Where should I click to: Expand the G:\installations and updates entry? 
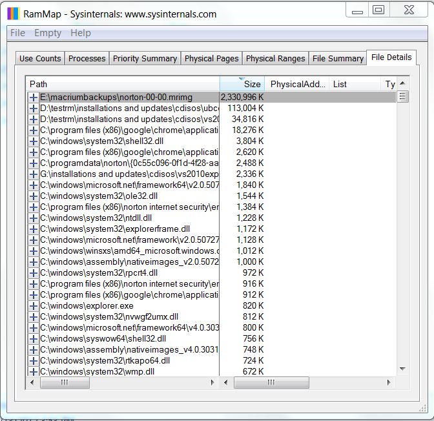(34, 174)
